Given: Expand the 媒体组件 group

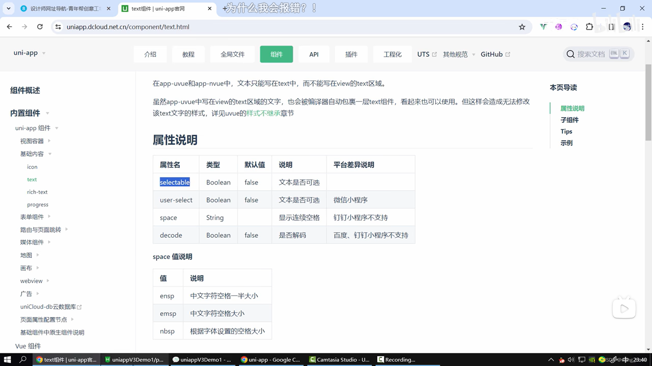Looking at the screenshot, I should [x=35, y=242].
